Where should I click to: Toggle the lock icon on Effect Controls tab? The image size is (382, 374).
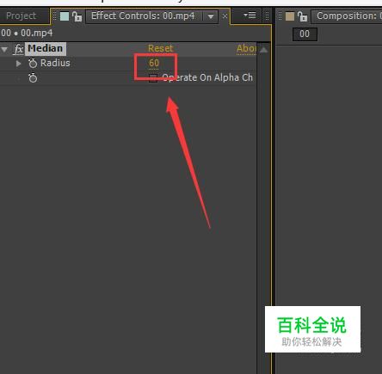pos(77,16)
